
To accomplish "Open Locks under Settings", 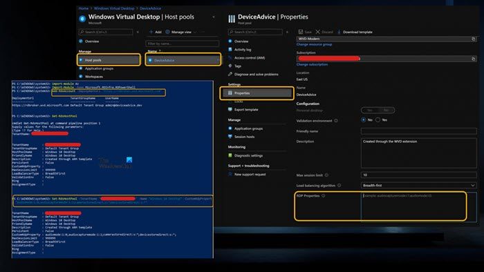I will click(239, 101).
